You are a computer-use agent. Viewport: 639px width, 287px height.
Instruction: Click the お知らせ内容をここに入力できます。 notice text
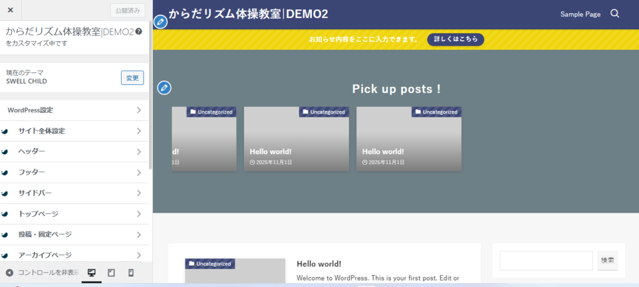(364, 39)
